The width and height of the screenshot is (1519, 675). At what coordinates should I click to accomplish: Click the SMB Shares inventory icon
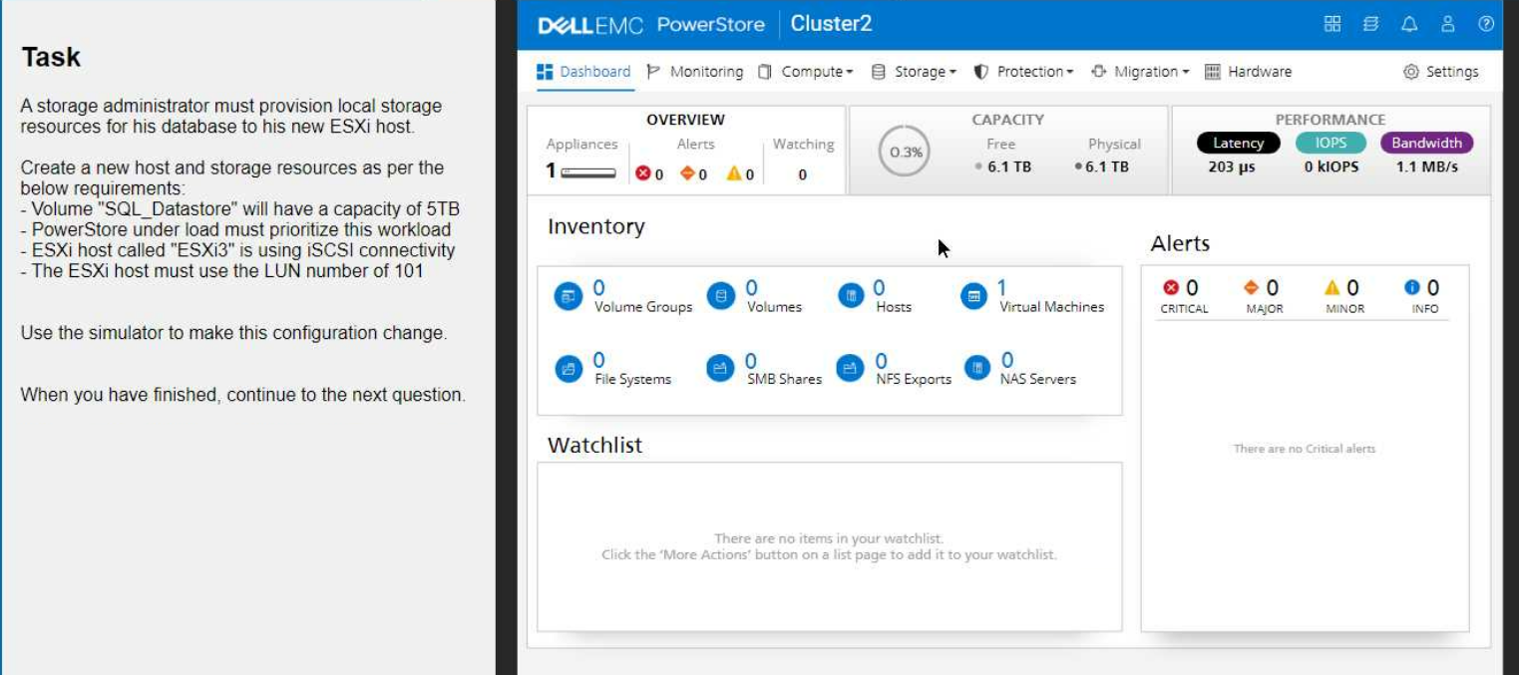pyautogui.click(x=720, y=369)
